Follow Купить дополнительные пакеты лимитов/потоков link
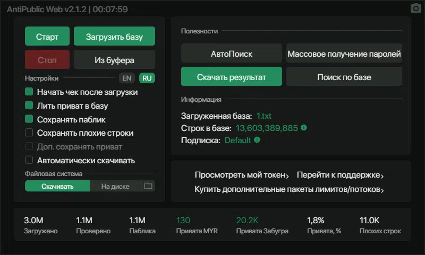Viewport: 425px width, 255px height. click(x=289, y=189)
